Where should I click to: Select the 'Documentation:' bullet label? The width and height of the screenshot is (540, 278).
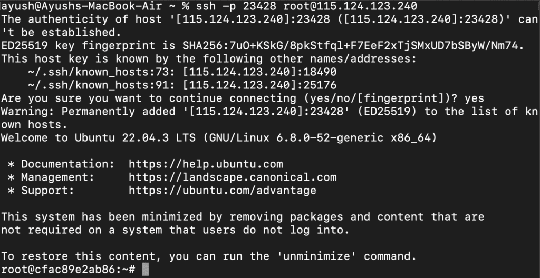pyautogui.click(x=67, y=164)
